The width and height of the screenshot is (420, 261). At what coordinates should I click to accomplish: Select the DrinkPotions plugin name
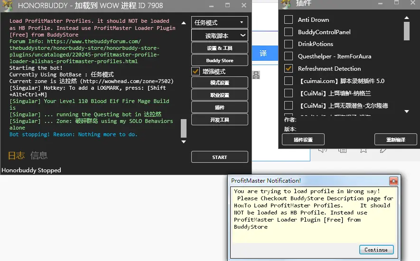click(x=316, y=44)
